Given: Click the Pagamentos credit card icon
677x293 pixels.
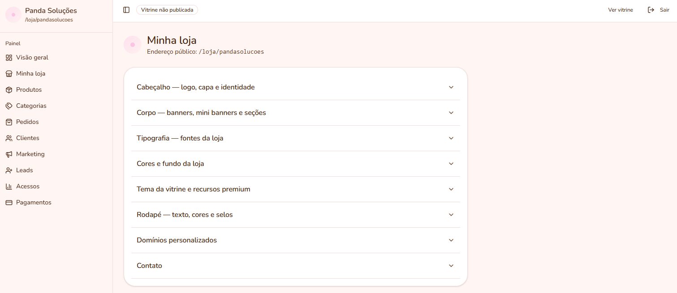Looking at the screenshot, I should (x=9, y=203).
